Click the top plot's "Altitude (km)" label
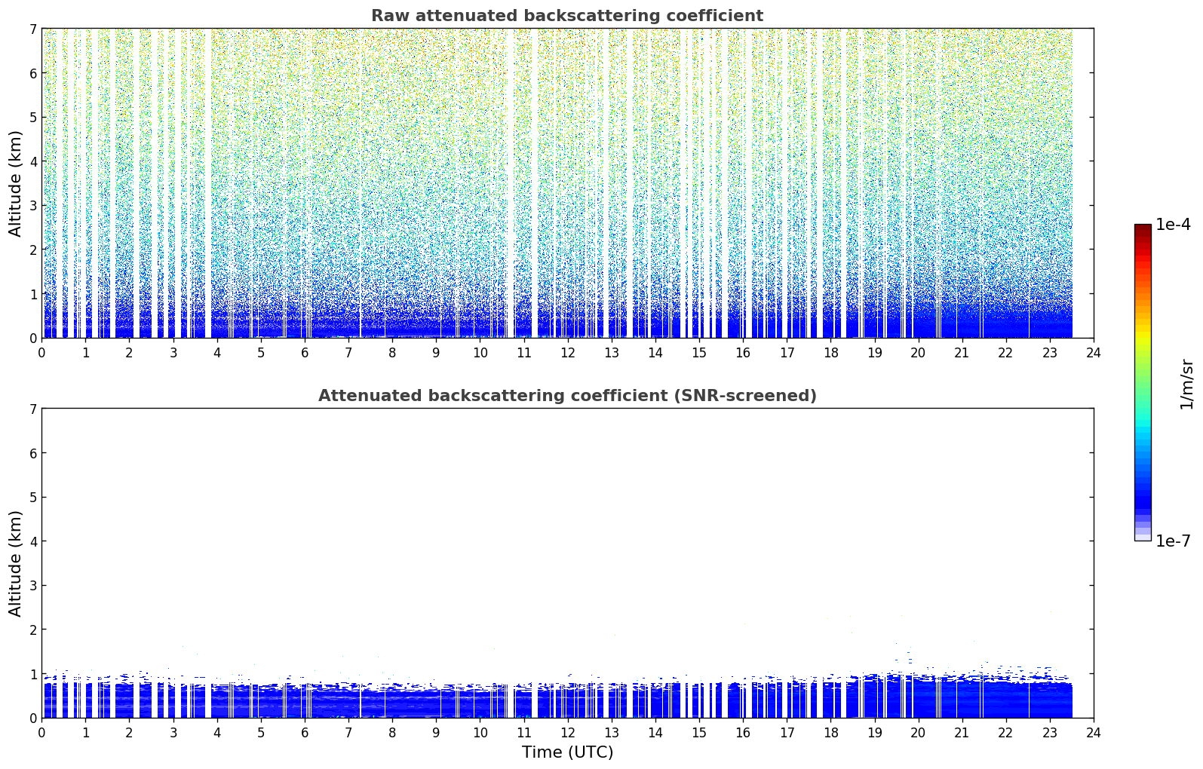This screenshot has width=1203, height=769. pos(16,183)
